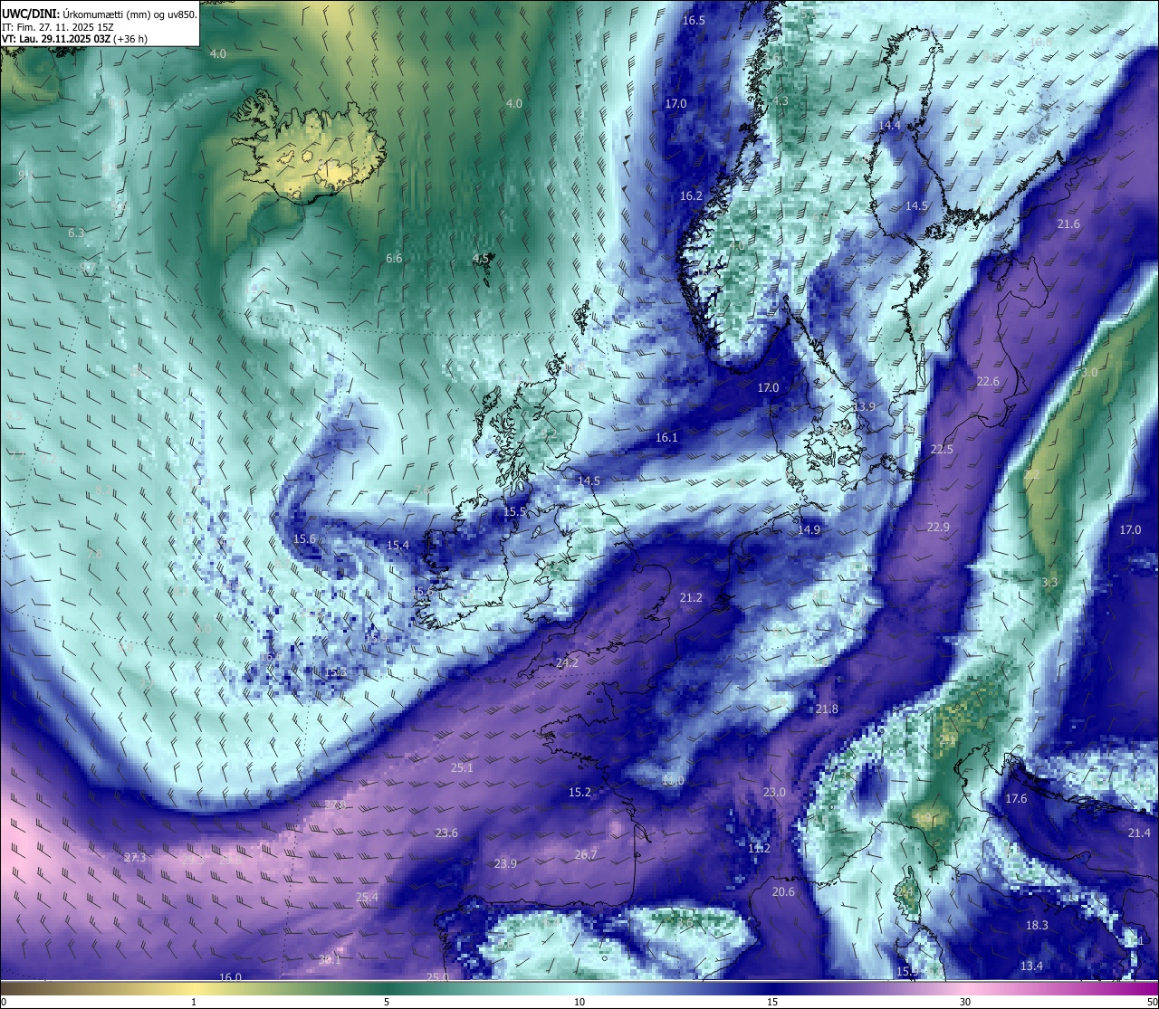Viewport: 1159px width, 1009px height.
Task: Click the 23.9 value label
Action: pos(505,864)
